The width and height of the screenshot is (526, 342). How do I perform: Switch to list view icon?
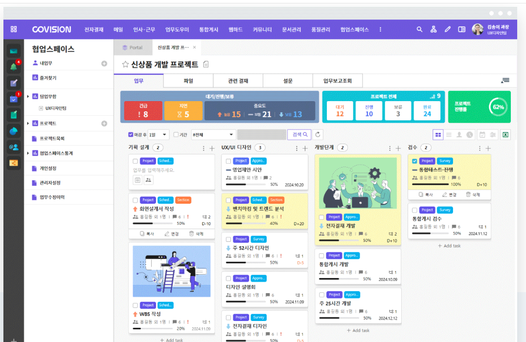(449, 134)
